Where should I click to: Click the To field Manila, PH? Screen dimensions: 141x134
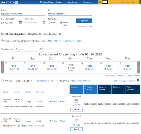70,14
